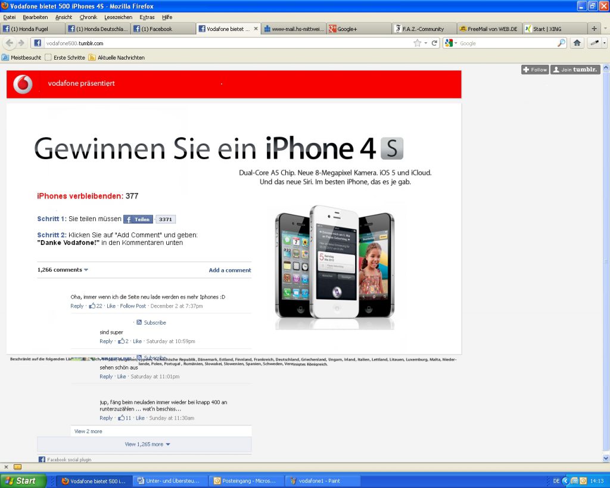
Task: Switch to the (1) Honda Fugel tab
Action: (x=33, y=29)
